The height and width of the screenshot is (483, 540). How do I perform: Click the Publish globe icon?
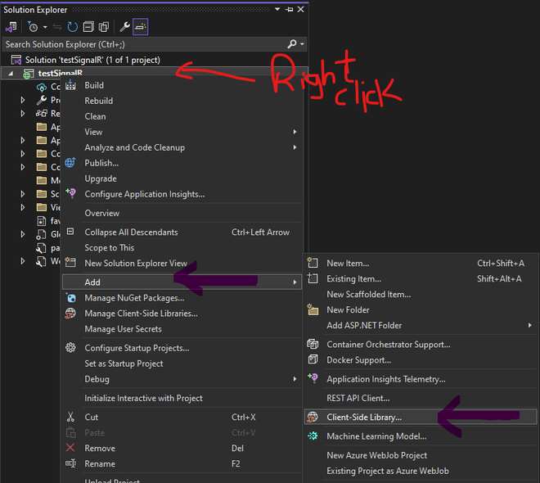click(70, 163)
